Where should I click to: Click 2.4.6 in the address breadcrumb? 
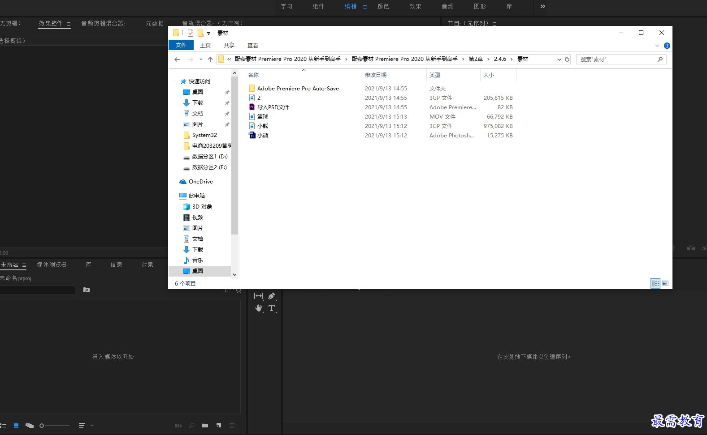pos(500,59)
